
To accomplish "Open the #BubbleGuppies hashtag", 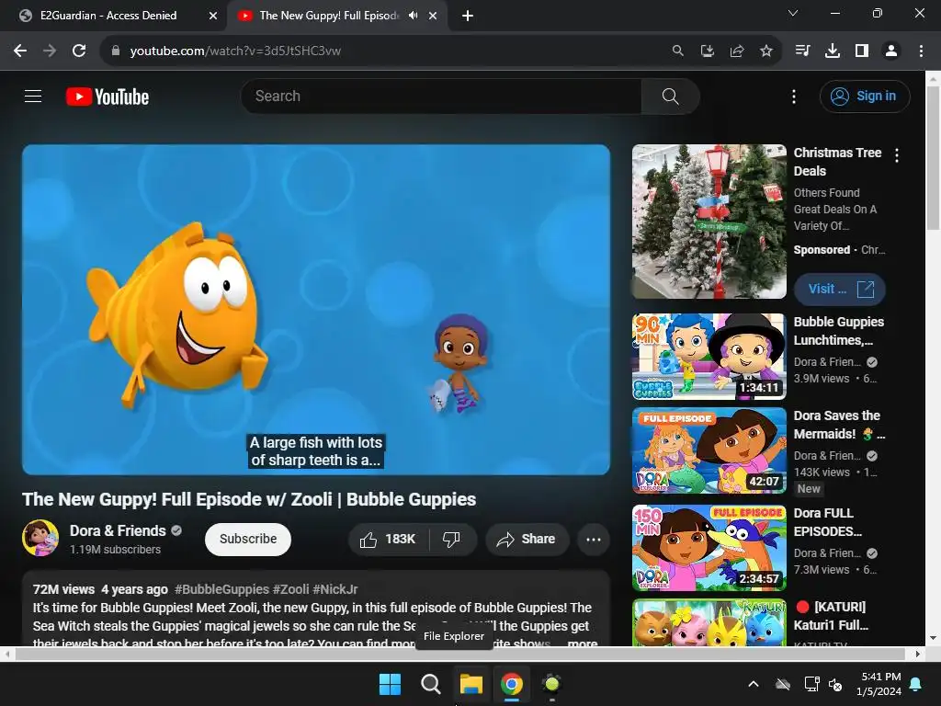I will pos(221,589).
